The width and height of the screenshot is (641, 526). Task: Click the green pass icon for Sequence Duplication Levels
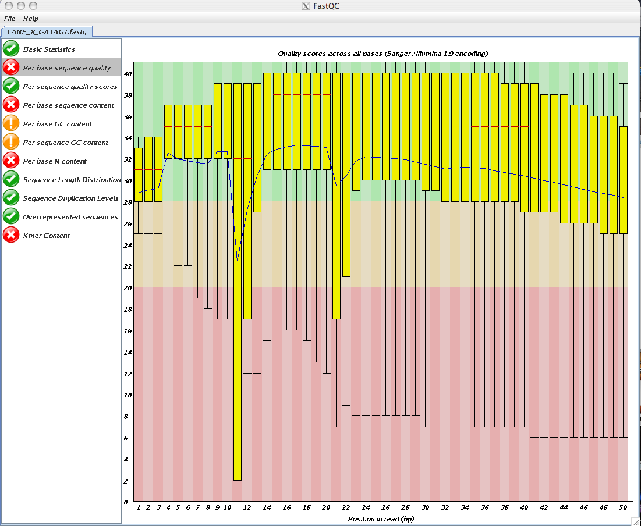[x=11, y=198]
